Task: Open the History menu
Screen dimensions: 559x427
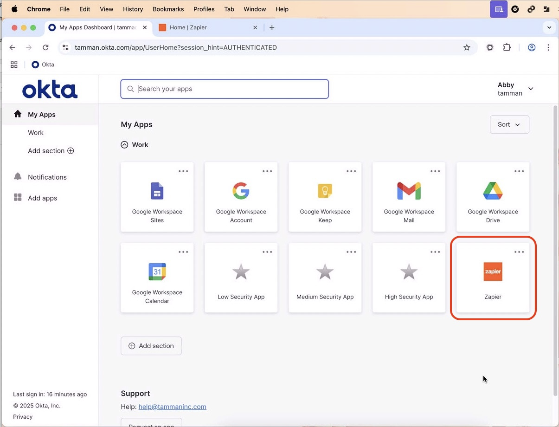Action: coord(133,9)
